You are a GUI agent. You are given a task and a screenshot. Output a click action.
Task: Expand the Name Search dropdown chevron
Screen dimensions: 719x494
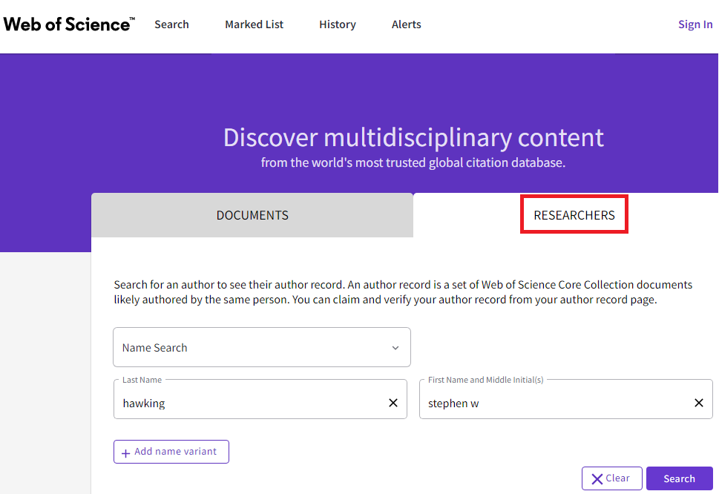click(395, 348)
